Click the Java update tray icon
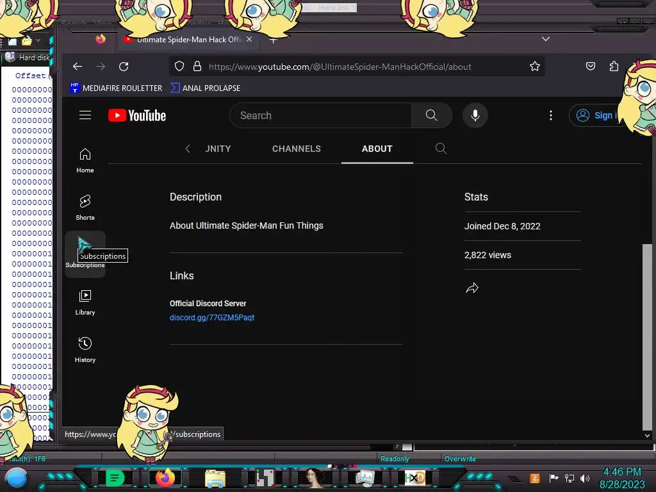The image size is (656, 492). click(535, 478)
